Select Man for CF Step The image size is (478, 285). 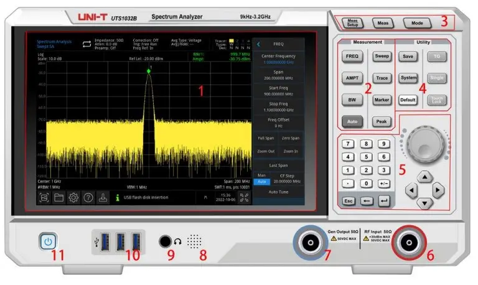[262, 175]
